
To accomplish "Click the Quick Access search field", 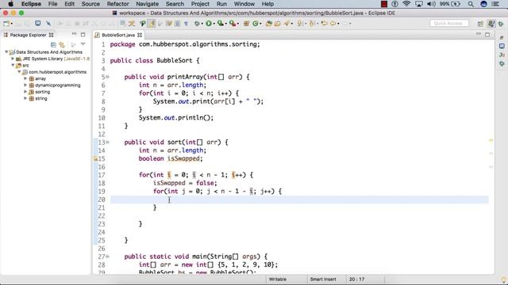I will tap(449, 23).
